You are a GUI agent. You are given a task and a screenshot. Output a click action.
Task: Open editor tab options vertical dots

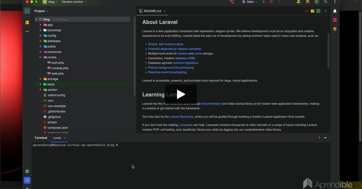pyautogui.click(x=326, y=11)
